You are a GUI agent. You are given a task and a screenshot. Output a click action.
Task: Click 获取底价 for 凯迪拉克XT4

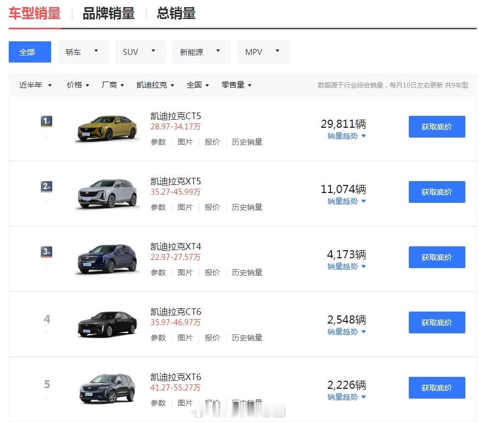(437, 257)
